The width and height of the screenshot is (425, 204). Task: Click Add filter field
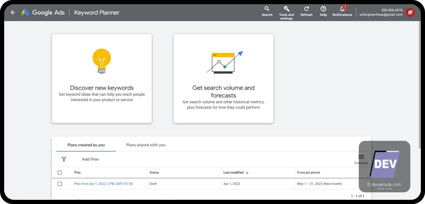(90, 159)
